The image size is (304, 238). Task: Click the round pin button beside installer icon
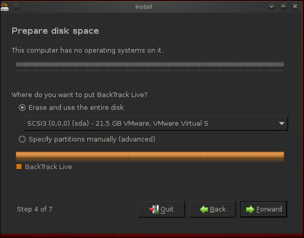tap(16, 7)
